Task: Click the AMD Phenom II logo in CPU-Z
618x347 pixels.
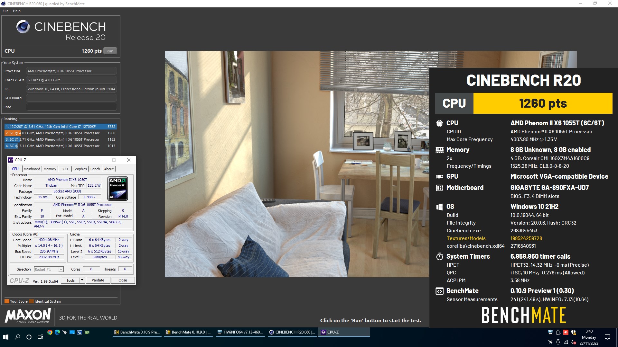Action: coord(117,189)
